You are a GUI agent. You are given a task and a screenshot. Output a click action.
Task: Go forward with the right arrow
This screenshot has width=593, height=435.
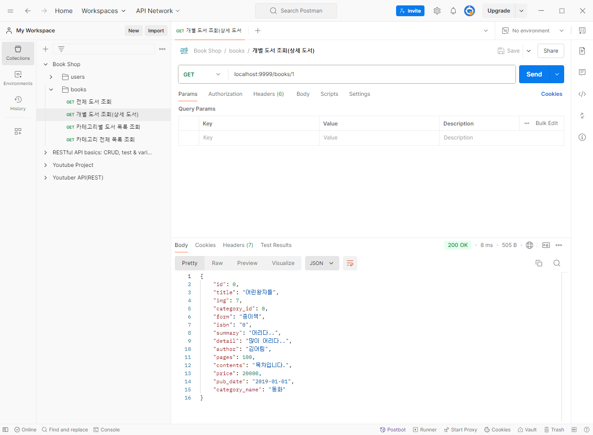point(44,11)
